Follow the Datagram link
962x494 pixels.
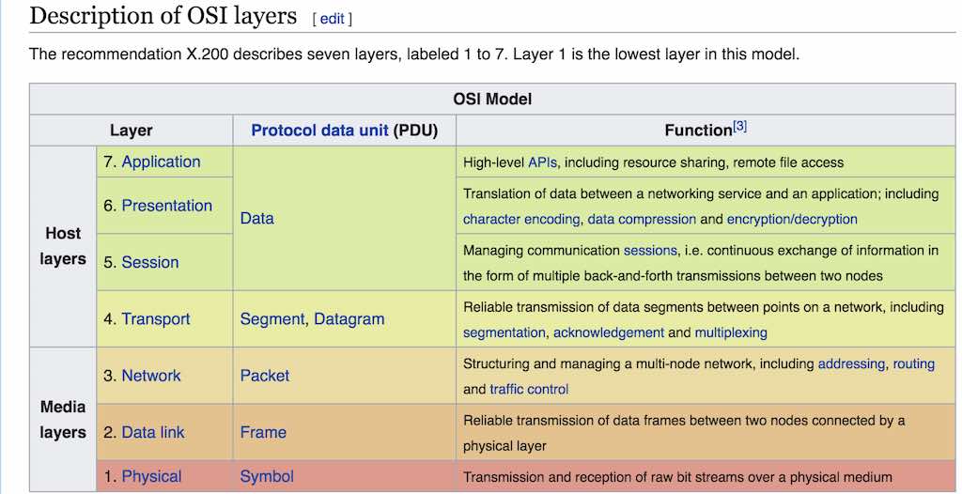pyautogui.click(x=349, y=319)
